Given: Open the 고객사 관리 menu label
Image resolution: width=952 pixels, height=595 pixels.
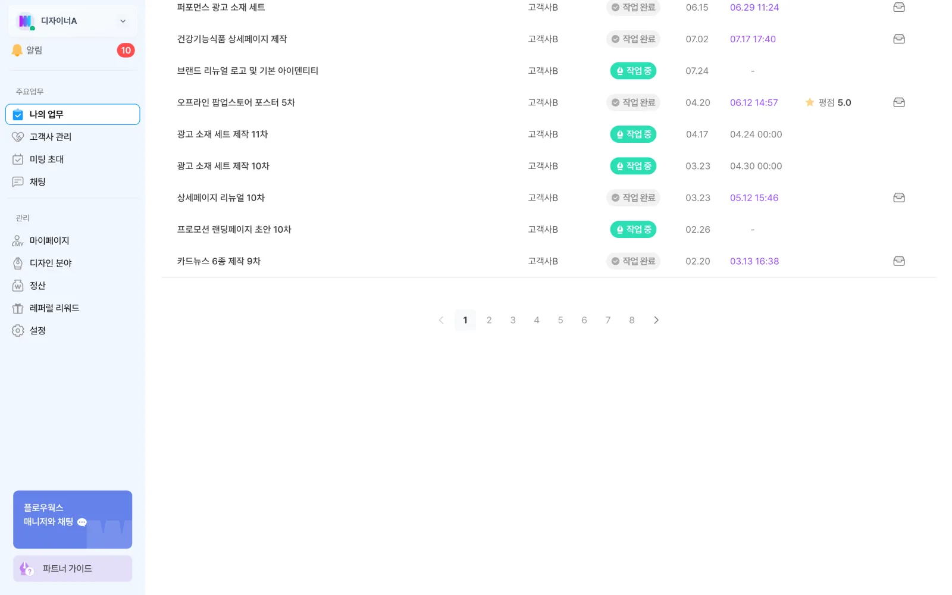Looking at the screenshot, I should [x=51, y=137].
